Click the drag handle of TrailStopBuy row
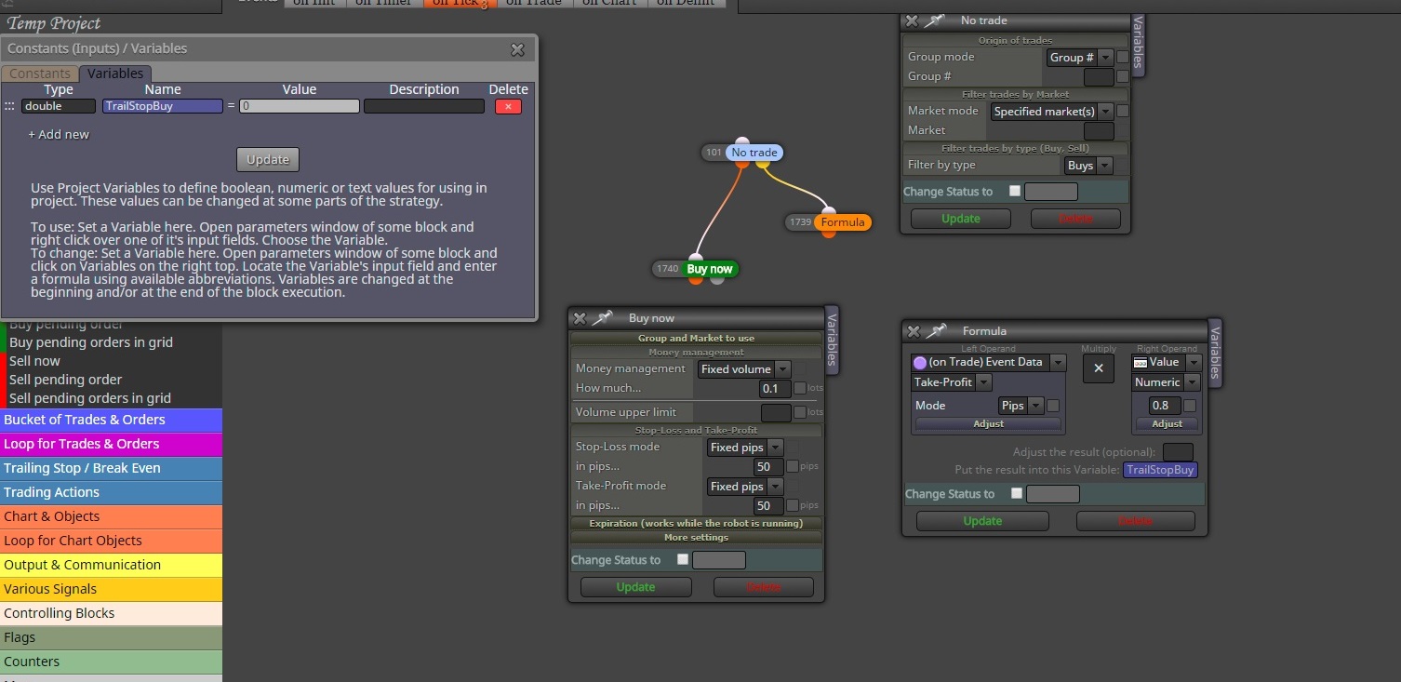 (x=9, y=106)
